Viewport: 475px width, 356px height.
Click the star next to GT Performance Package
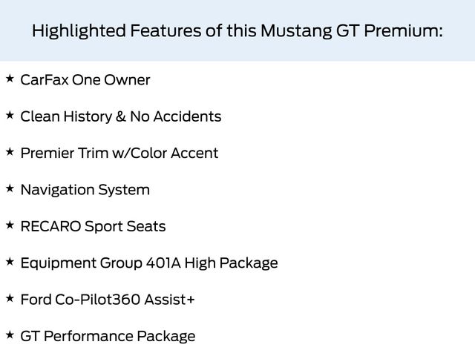10,334
